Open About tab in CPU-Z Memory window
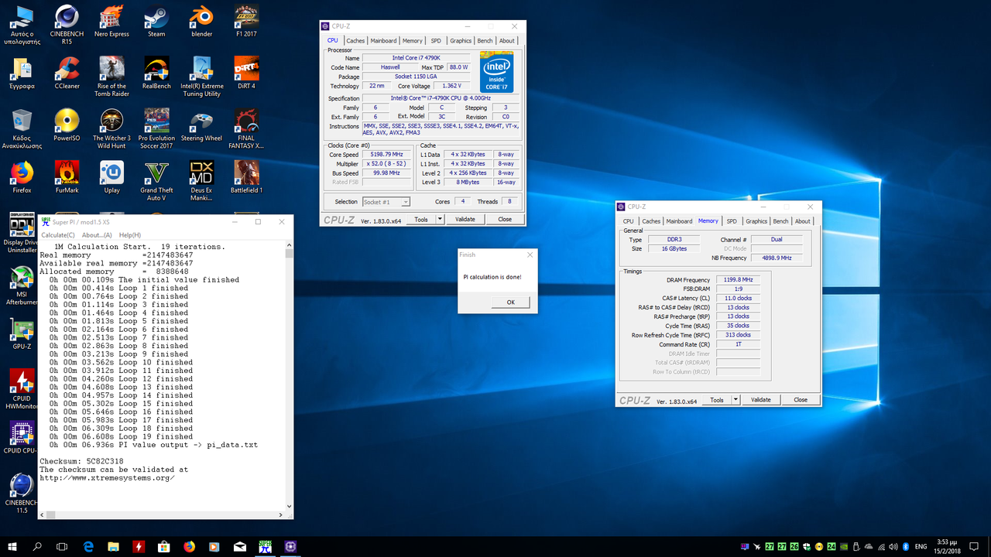The width and height of the screenshot is (991, 557). (x=803, y=221)
